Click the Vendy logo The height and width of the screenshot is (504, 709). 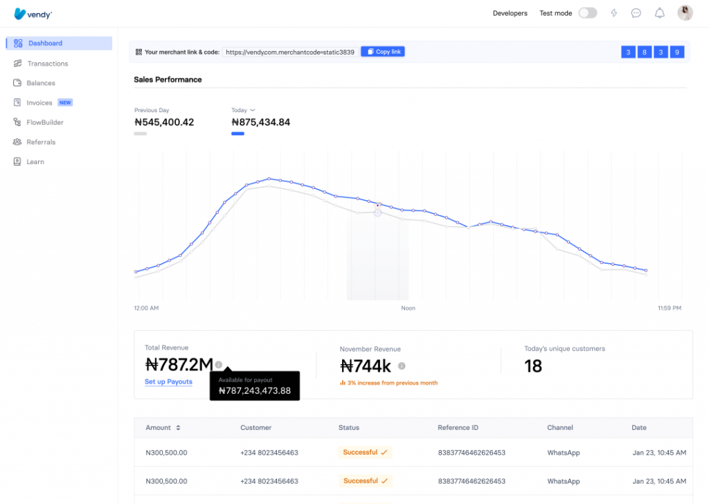(x=33, y=13)
